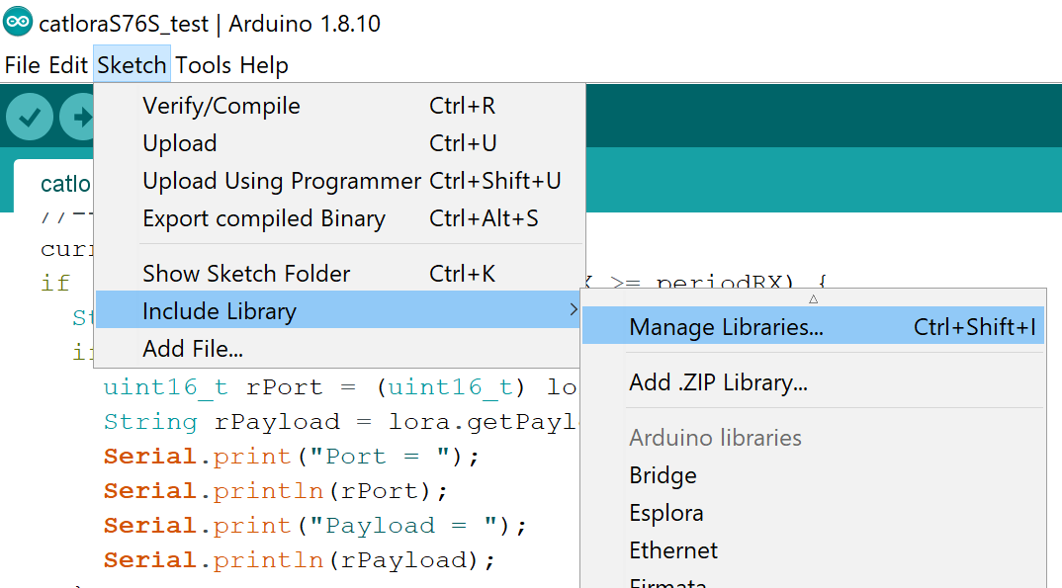
Task: Click the scroll-up triangle in library submenu
Action: (814, 298)
